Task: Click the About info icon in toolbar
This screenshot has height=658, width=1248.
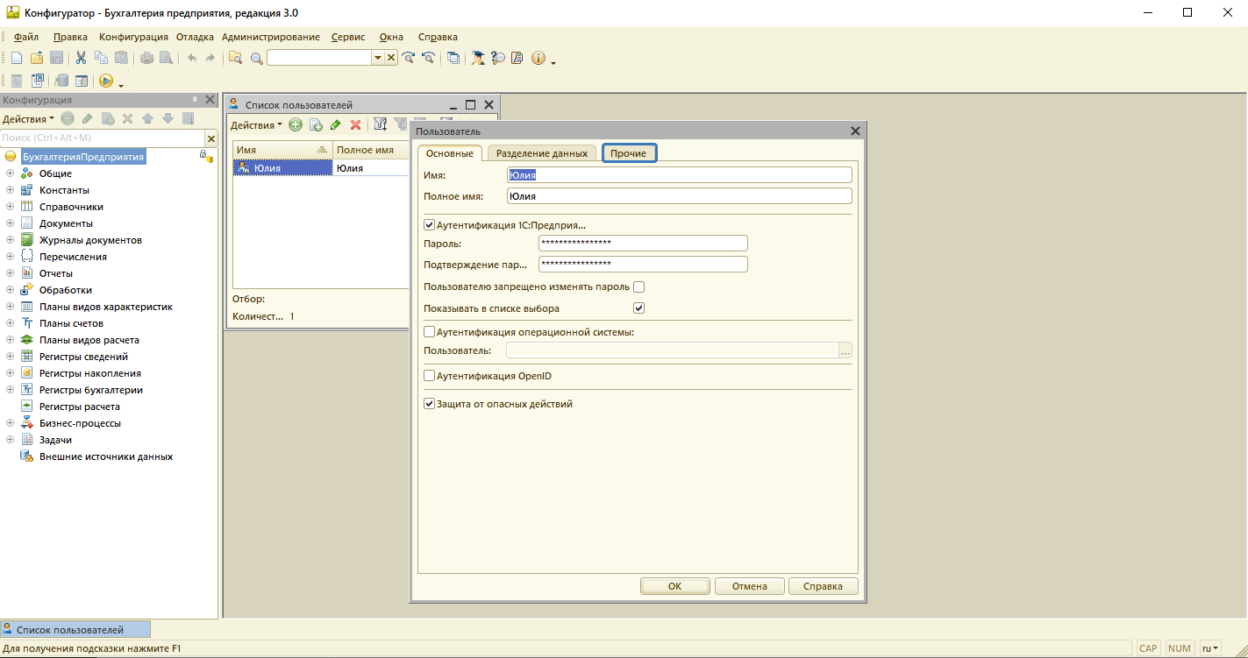Action: 538,58
